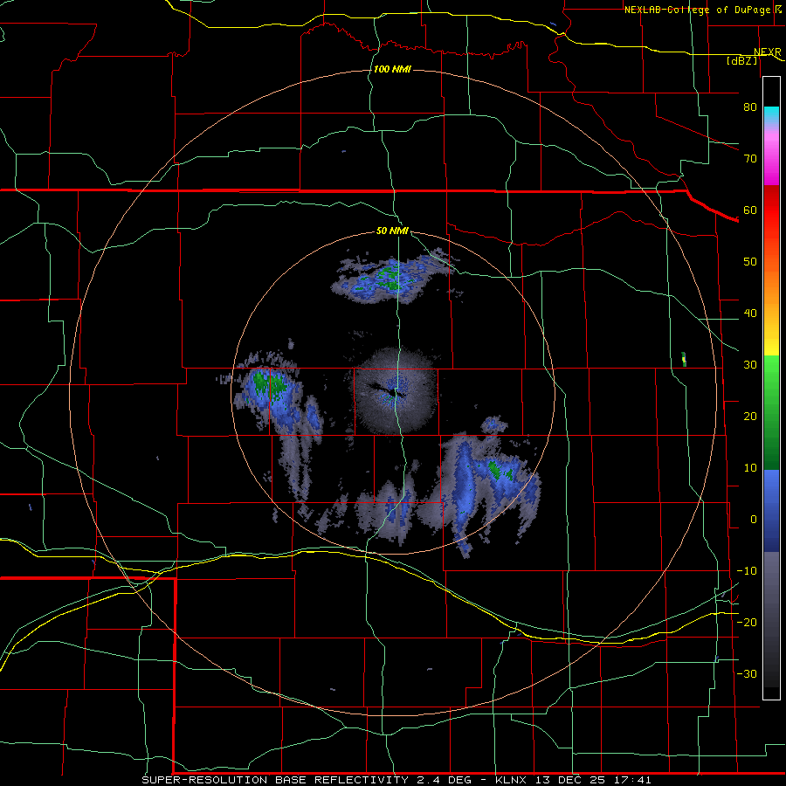Click the 50 value on reflectivity scale
The height and width of the screenshot is (786, 786).
tap(750, 262)
